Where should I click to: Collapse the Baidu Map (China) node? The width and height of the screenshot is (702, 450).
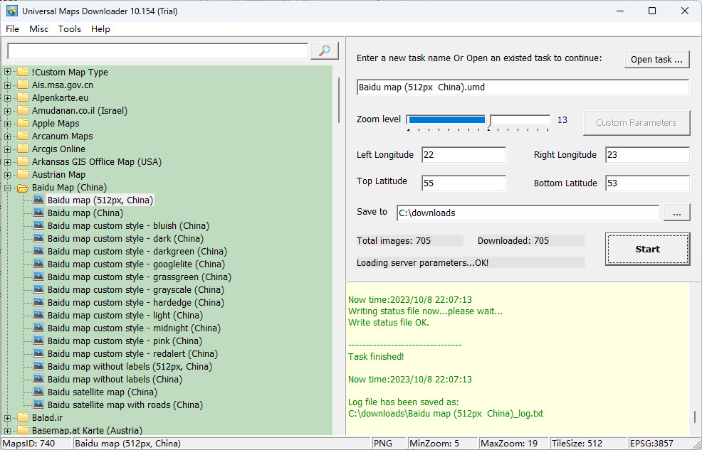click(7, 188)
